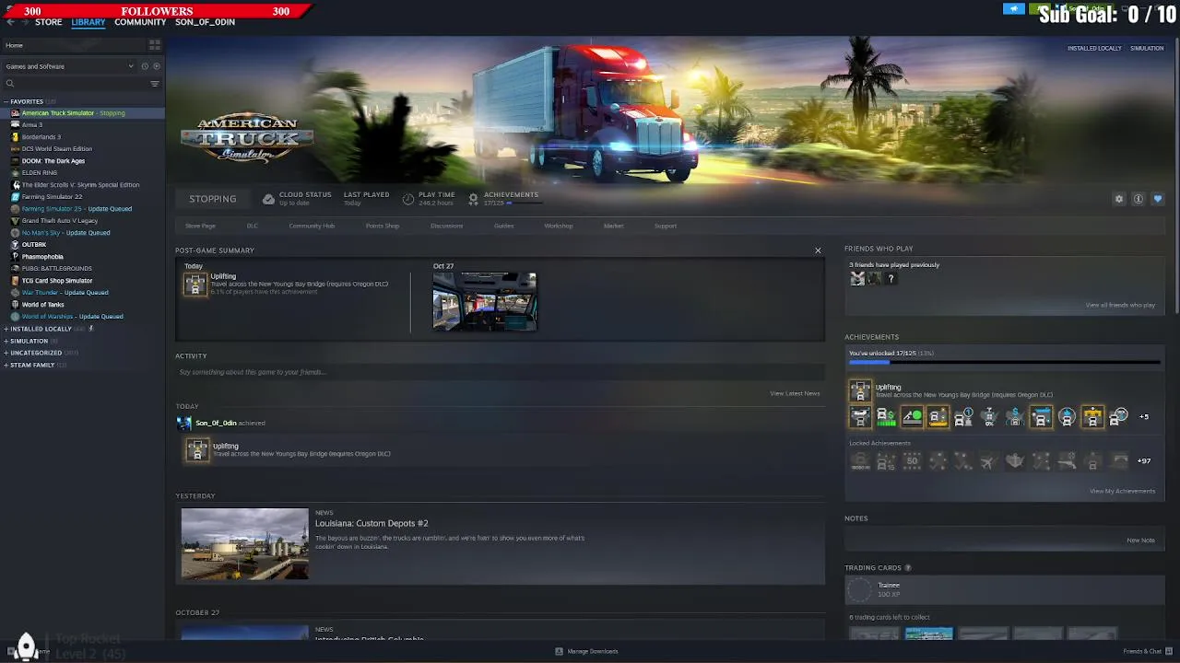Open the Community Hub tab
The height and width of the screenshot is (663, 1180).
(312, 226)
